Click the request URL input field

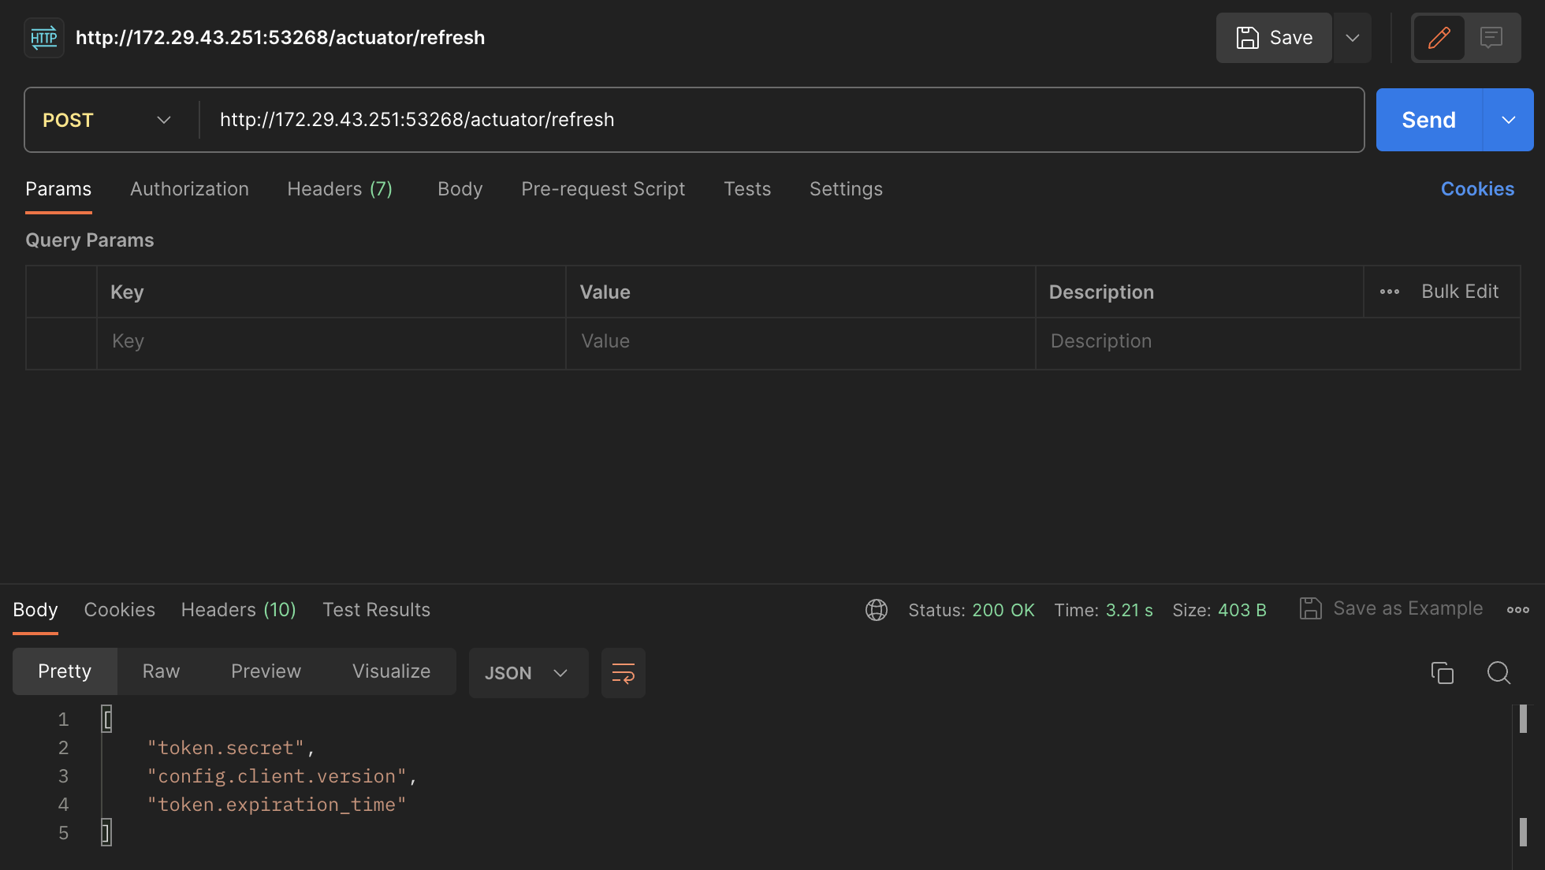pos(780,120)
